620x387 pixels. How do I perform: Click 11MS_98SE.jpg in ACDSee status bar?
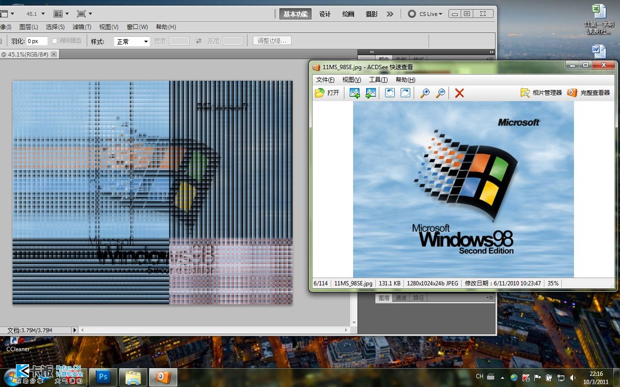pyautogui.click(x=354, y=283)
